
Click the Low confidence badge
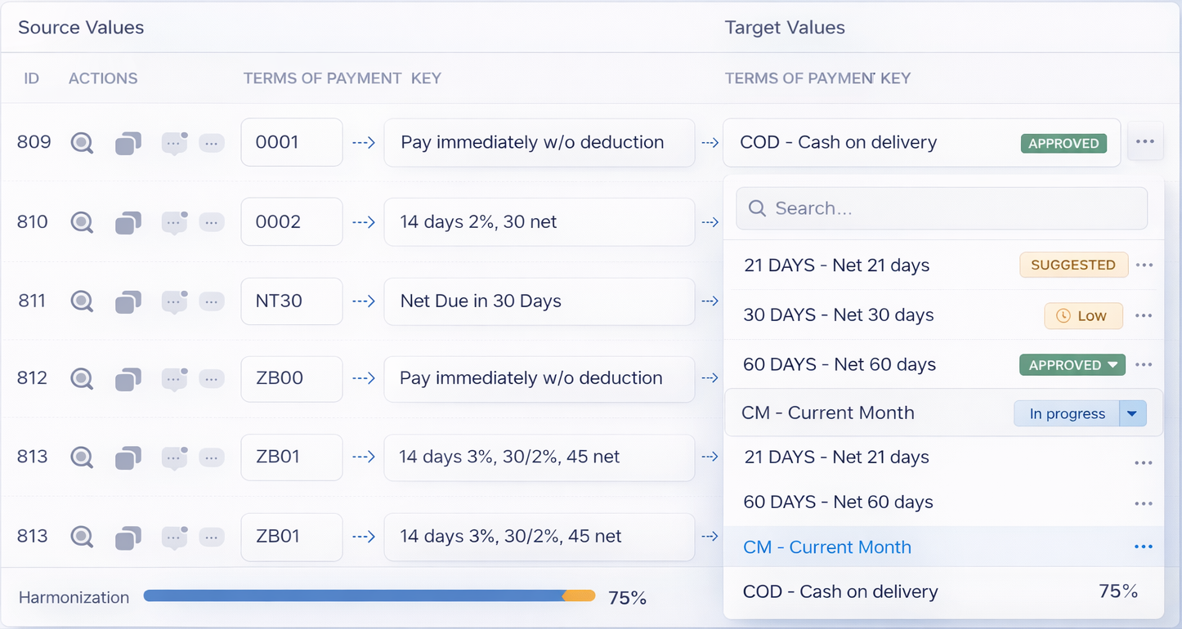[1082, 316]
